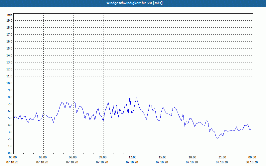Image resolution: width=266 pixels, height=166 pixels.
Task: Select the '19,0' y-axis label
Action: tap(10, 21)
